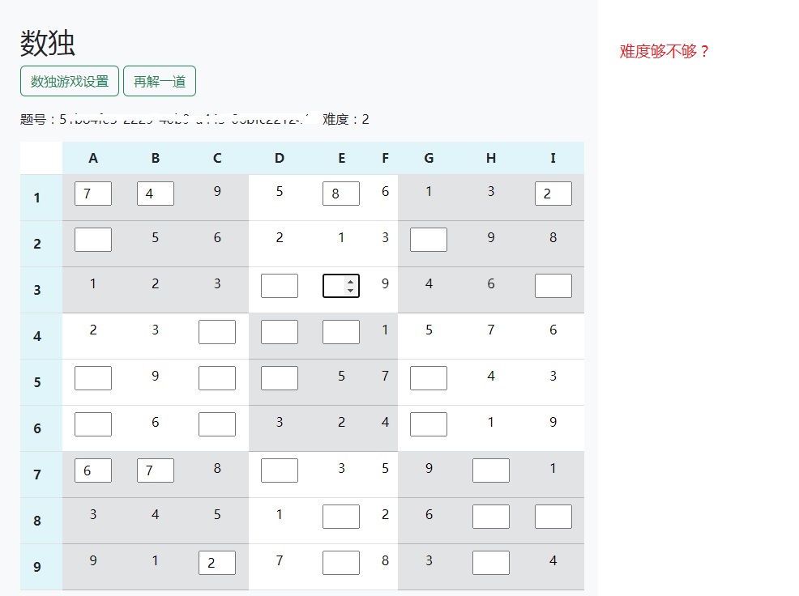Focus the empty cell C5
799x596 pixels.
pos(217,378)
